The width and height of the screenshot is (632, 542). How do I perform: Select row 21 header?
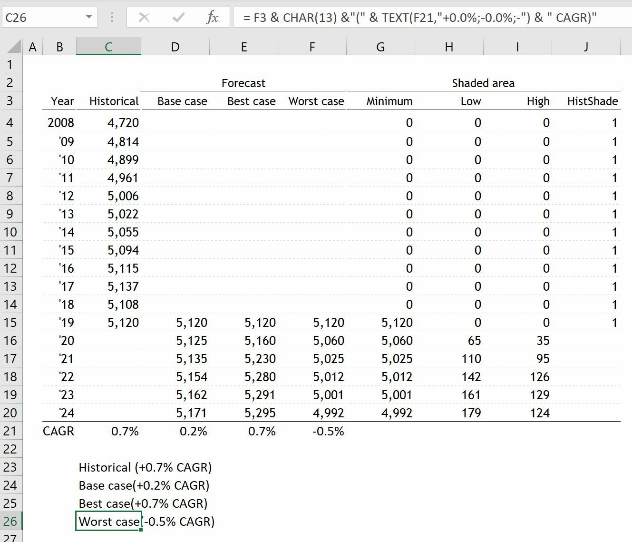point(10,431)
